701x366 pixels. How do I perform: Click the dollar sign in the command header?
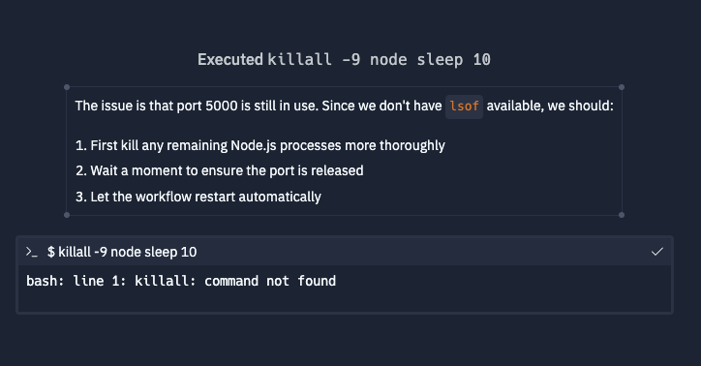51,252
